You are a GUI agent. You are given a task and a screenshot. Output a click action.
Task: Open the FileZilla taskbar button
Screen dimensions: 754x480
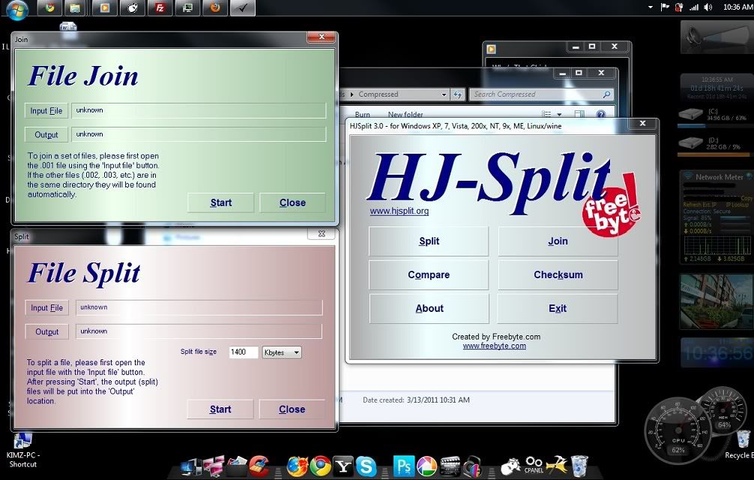point(160,7)
